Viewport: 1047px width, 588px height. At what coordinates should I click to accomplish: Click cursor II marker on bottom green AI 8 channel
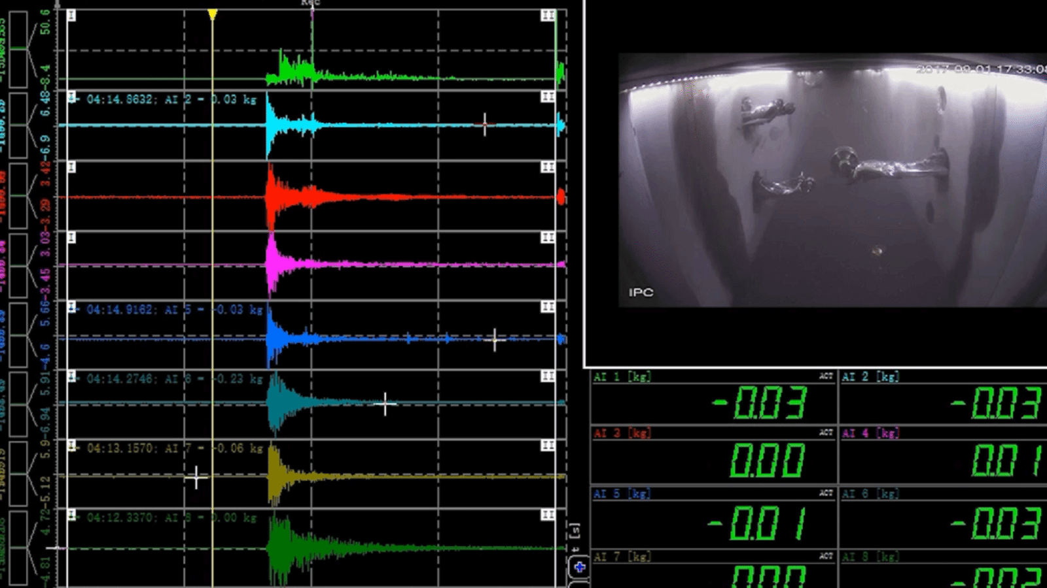(x=548, y=515)
